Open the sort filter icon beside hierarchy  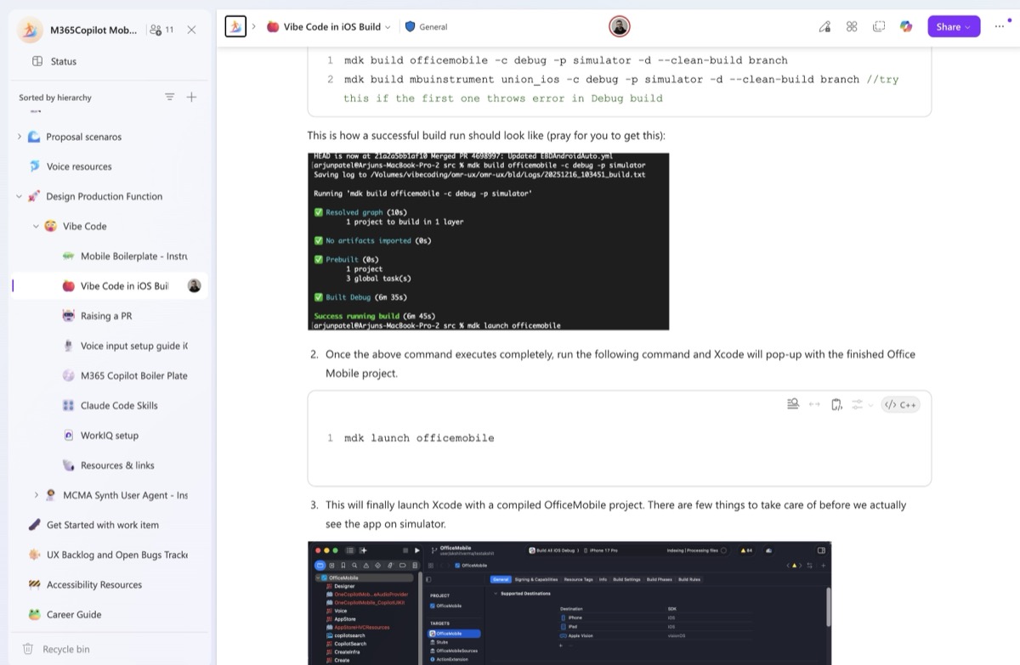[170, 98]
